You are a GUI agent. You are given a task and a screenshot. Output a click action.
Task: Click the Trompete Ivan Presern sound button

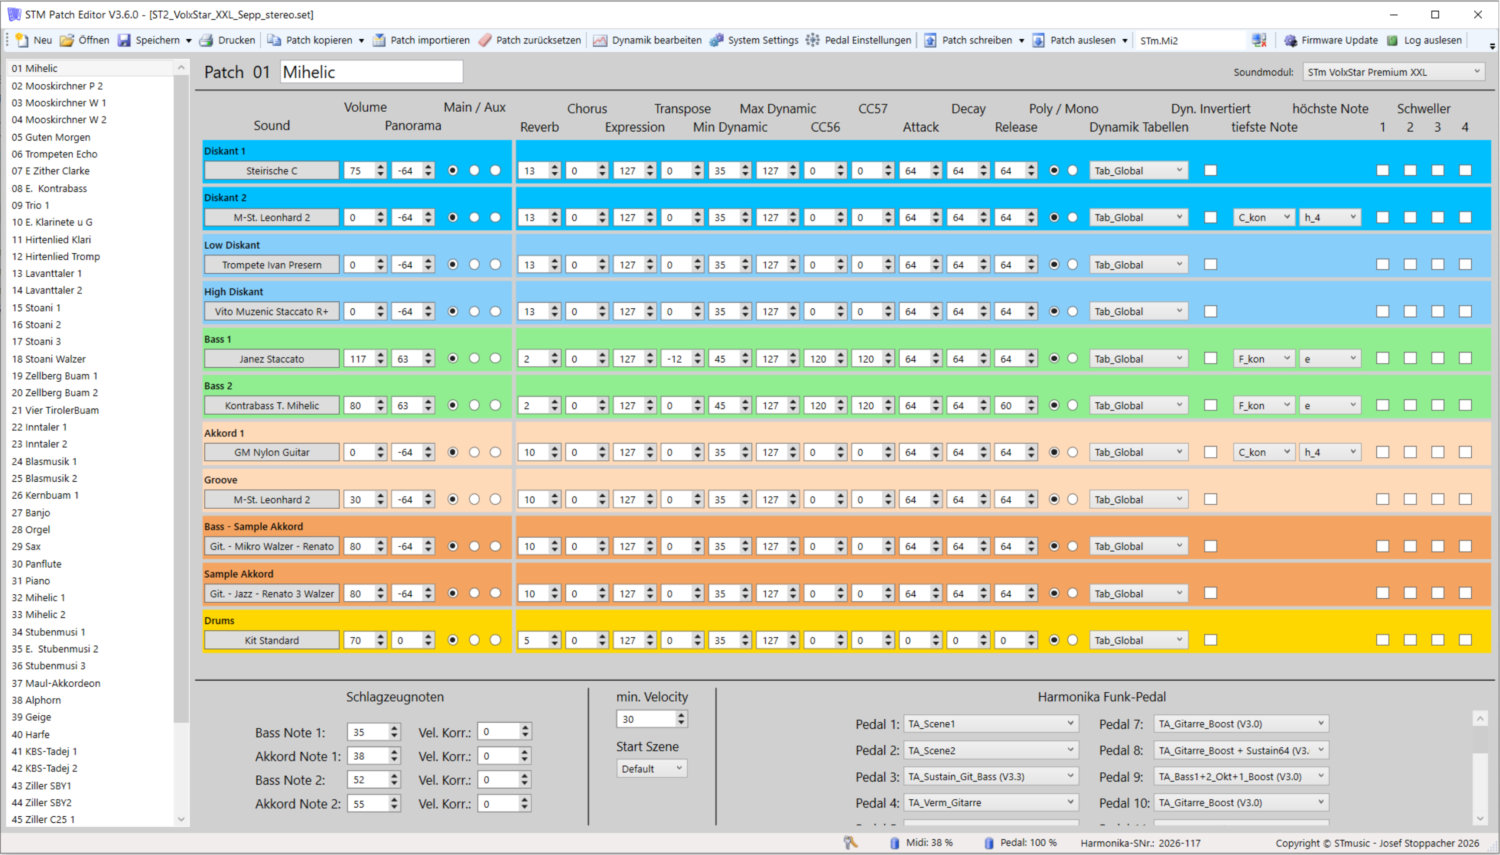tap(271, 264)
